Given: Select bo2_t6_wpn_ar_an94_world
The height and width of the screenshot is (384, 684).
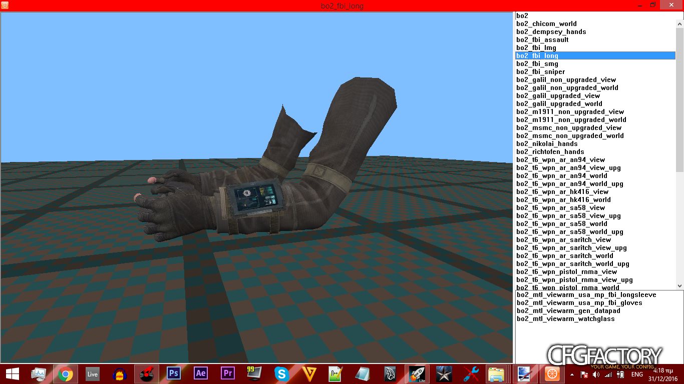Looking at the screenshot, I should coord(596,176).
